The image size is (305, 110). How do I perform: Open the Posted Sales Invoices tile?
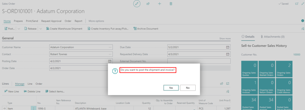pyautogui.click(x=267, y=103)
